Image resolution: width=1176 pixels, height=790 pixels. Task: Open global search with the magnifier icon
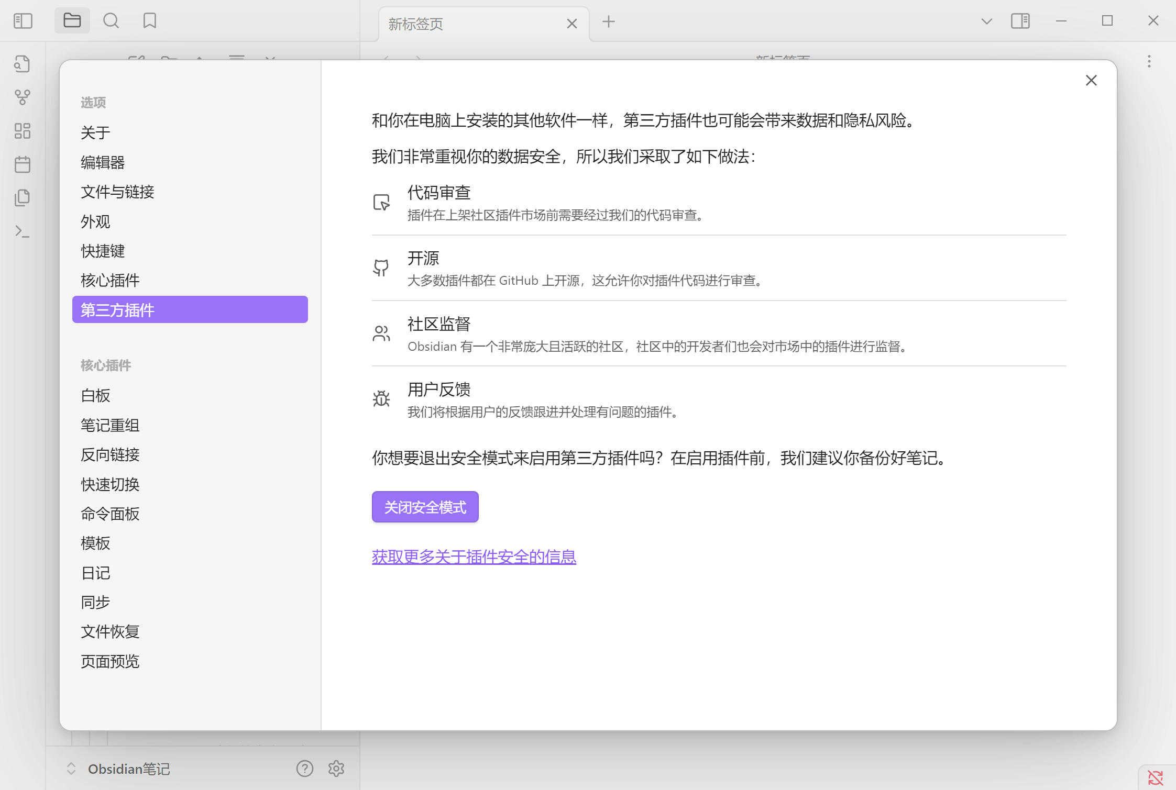(111, 20)
